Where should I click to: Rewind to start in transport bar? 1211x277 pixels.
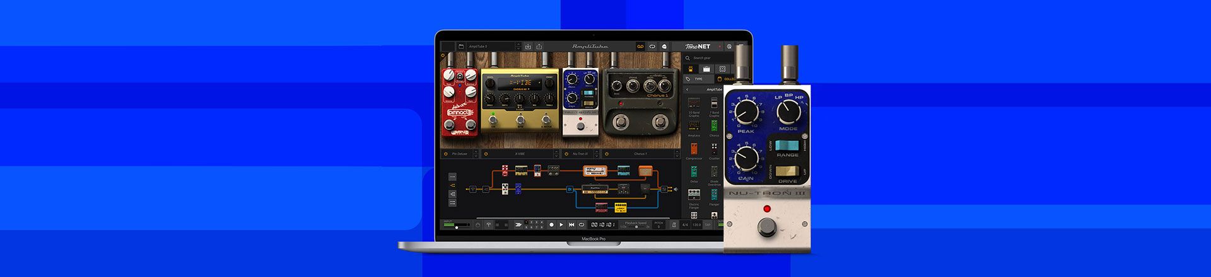click(571, 225)
